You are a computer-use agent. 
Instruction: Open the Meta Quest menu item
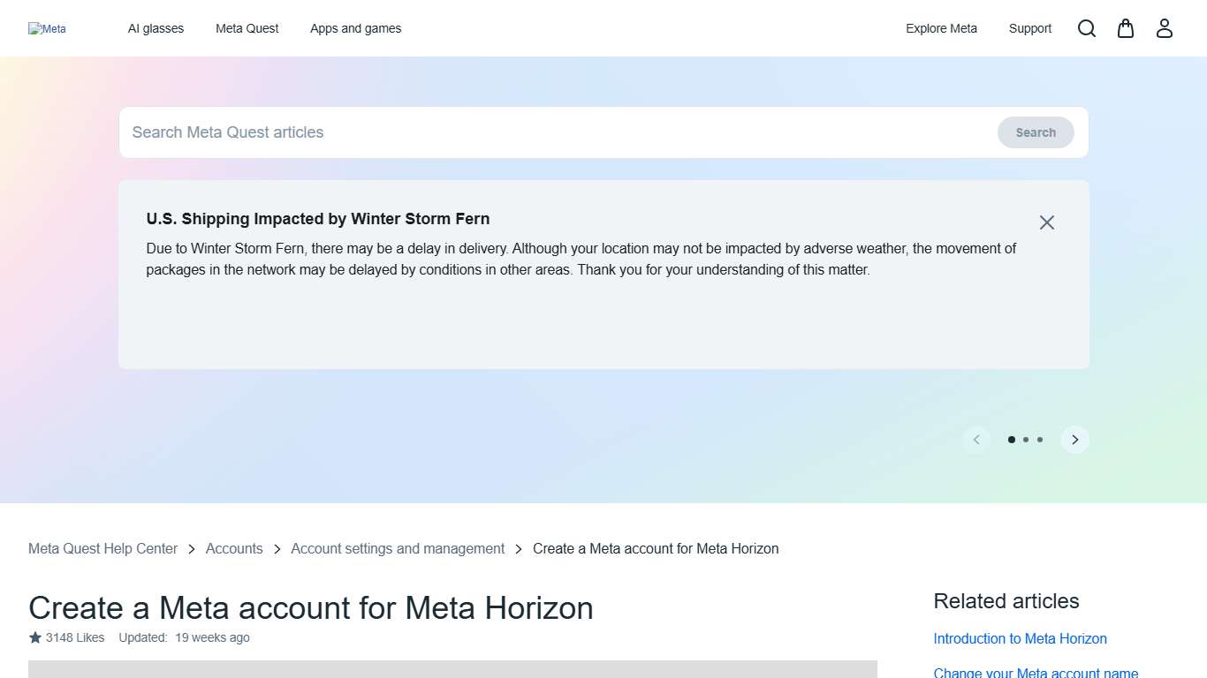click(247, 28)
